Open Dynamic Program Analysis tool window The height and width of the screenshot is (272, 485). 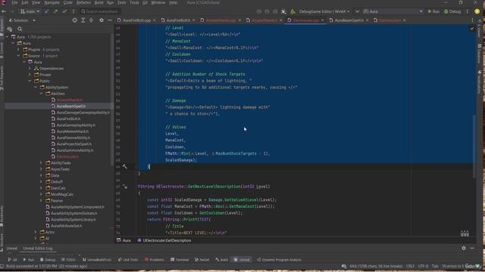tap(279, 260)
